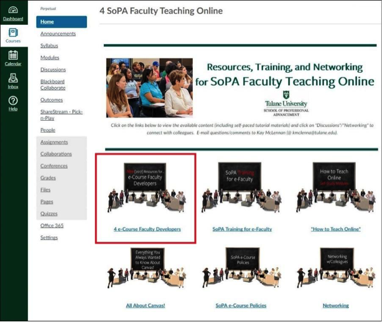Click the Everything About Canvas chalkboard image
The width and height of the screenshot is (382, 322).
pos(147,268)
